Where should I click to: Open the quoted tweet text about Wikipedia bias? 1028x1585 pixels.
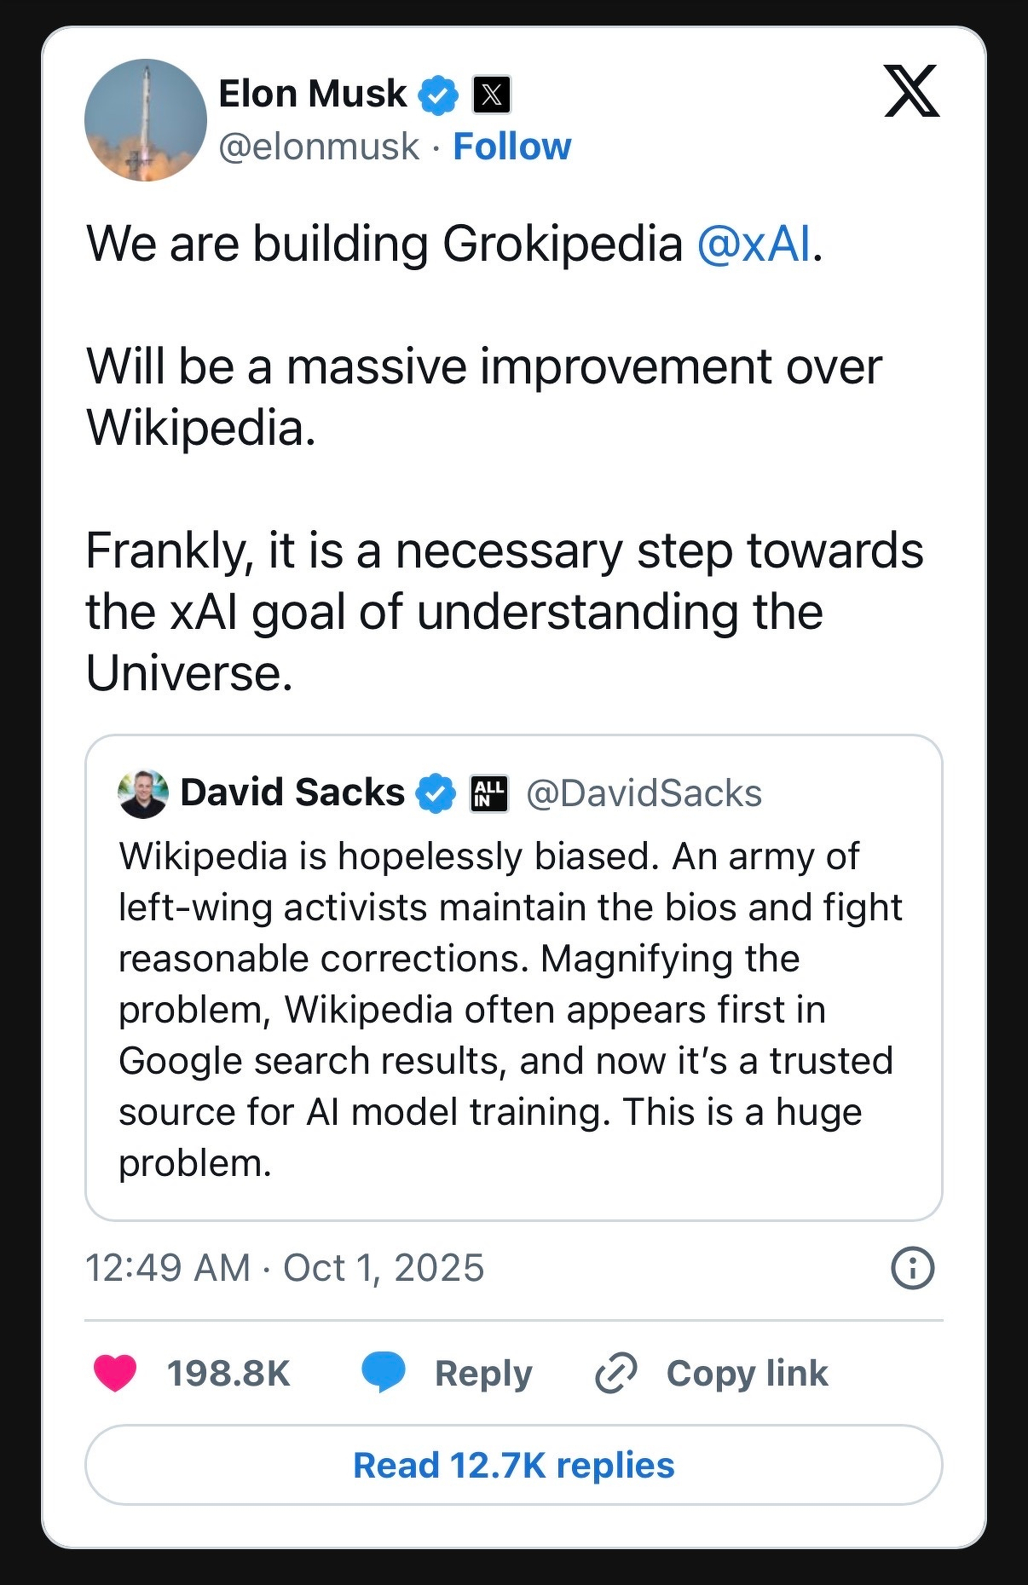point(511,1010)
